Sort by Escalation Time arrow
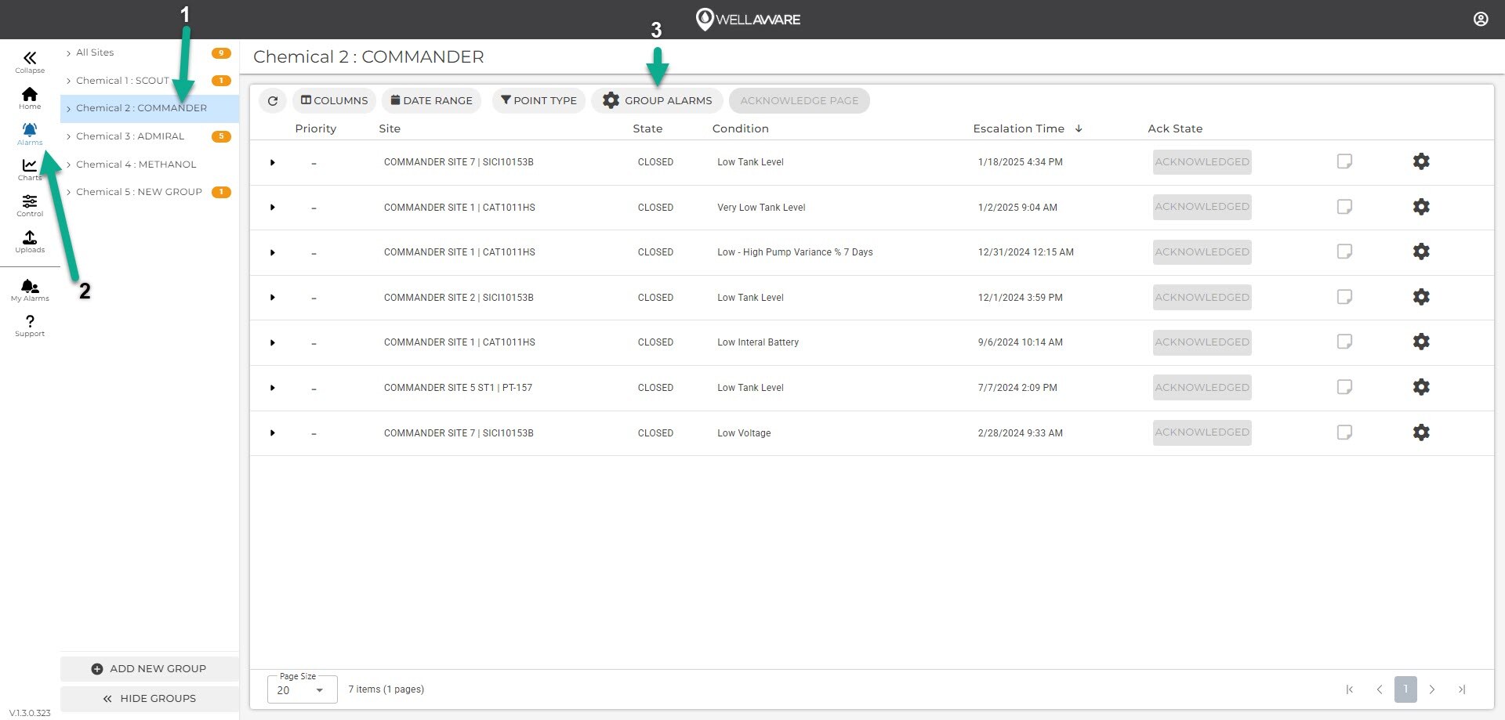The width and height of the screenshot is (1505, 720). pos(1079,128)
